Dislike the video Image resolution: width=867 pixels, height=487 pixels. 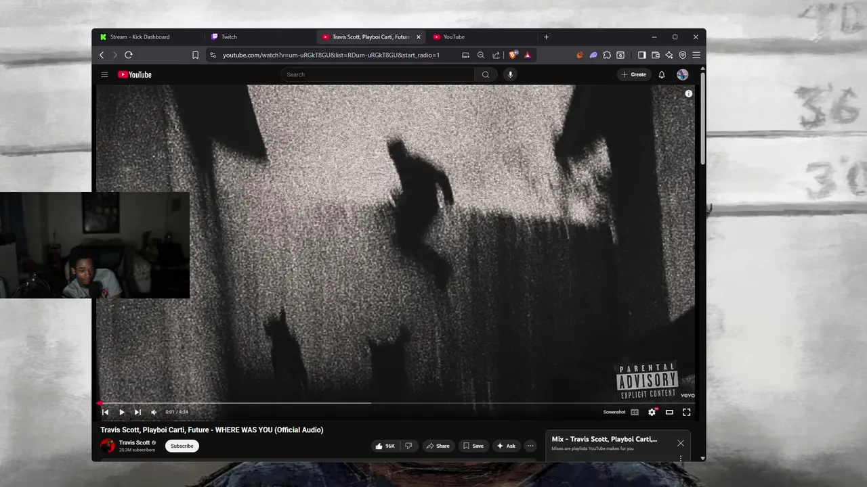tap(408, 446)
